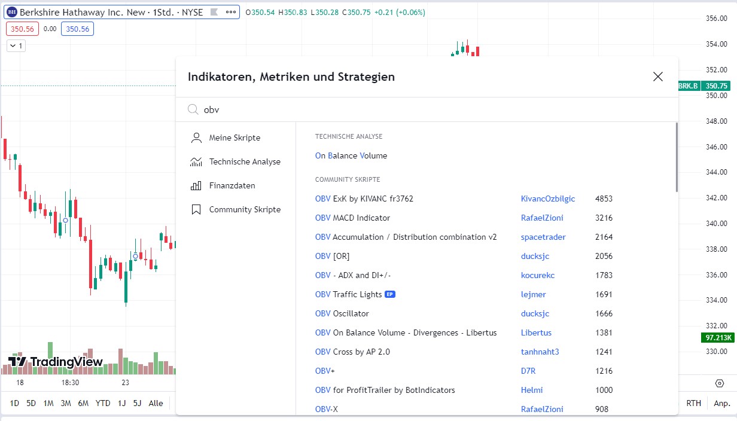Screen dimensions: 737x421
Task: Select the OBV+ script
Action: pos(325,371)
